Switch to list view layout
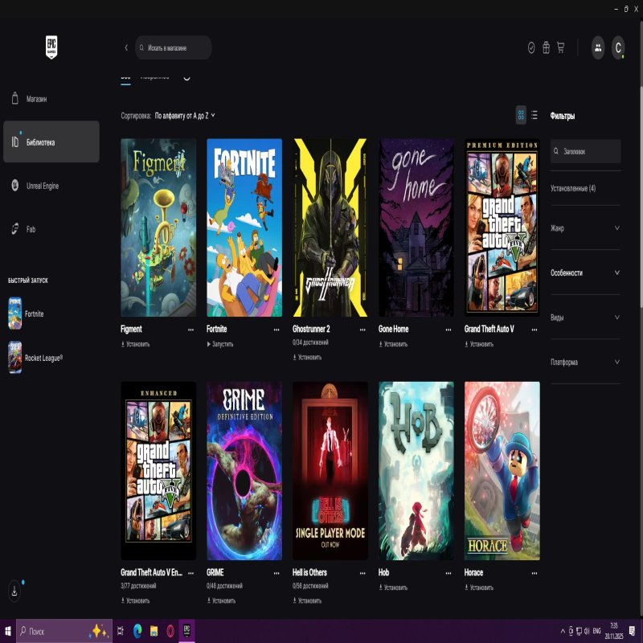 534,115
